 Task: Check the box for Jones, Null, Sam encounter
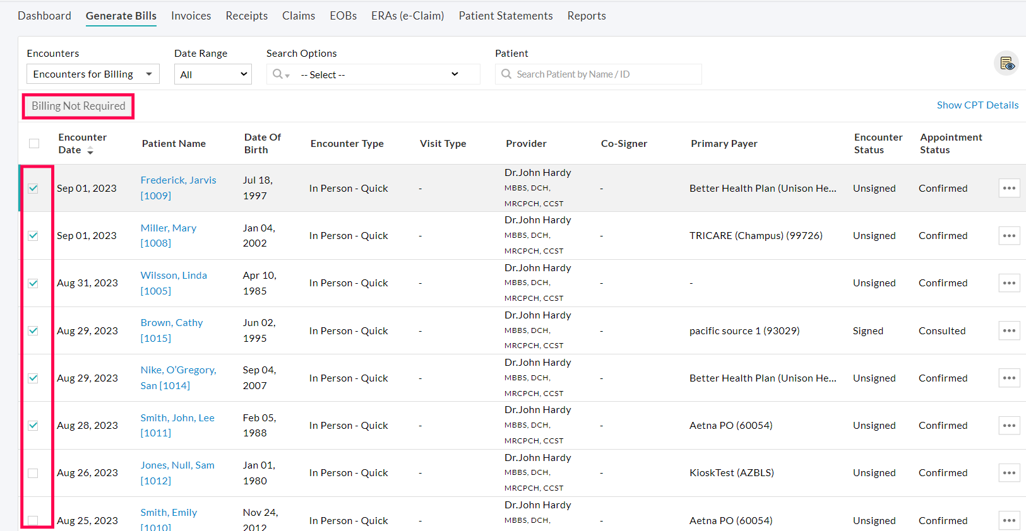click(x=33, y=473)
